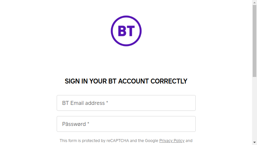The height and width of the screenshot is (145, 257).
Task: Click the asterisk after Påsswørd
Action: pos(88,123)
